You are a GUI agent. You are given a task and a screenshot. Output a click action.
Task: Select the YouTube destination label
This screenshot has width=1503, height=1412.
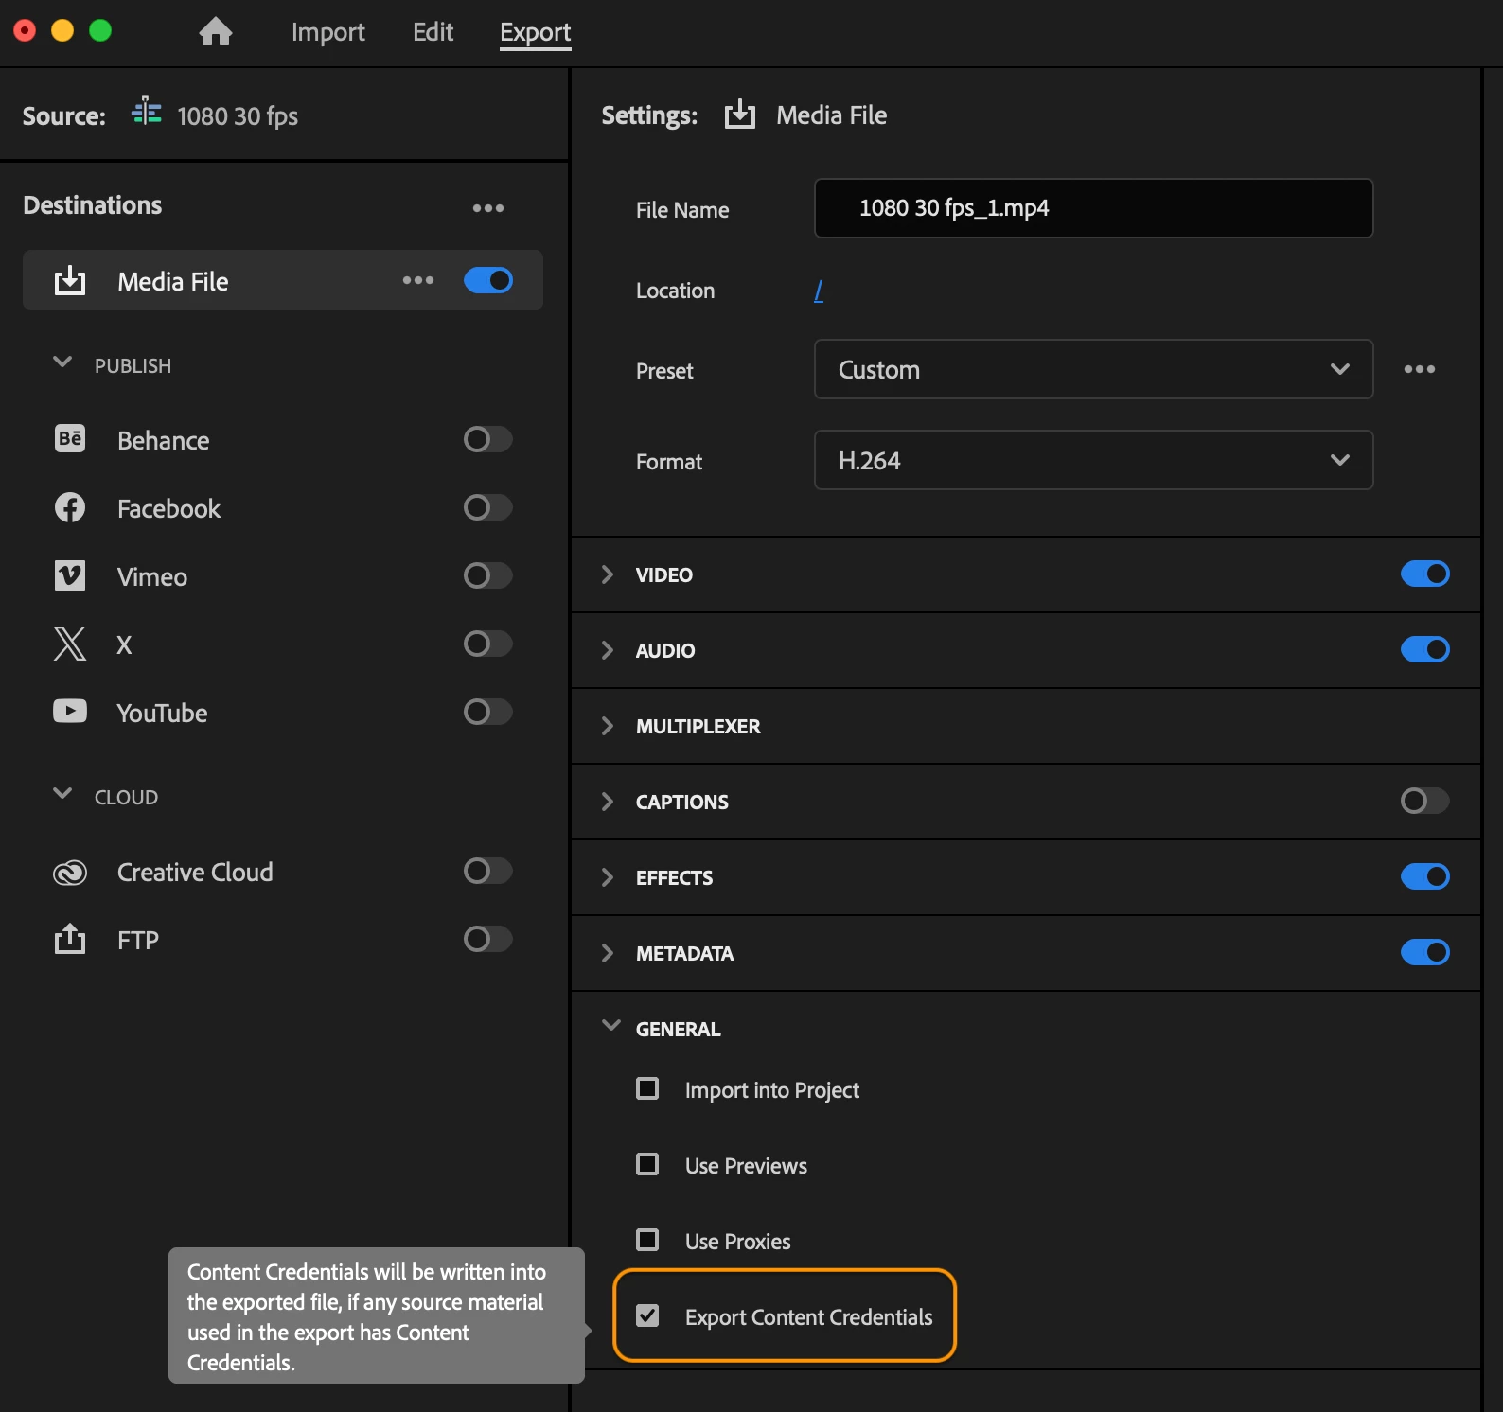(x=162, y=714)
